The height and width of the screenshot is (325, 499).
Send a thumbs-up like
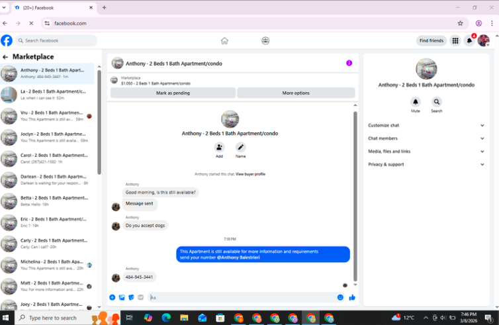coord(352,297)
